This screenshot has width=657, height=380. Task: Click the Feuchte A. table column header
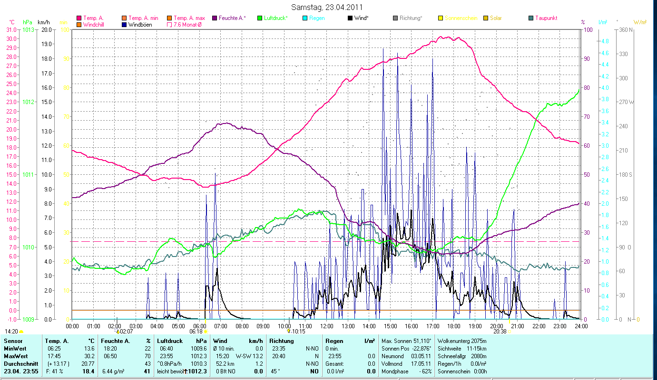(115, 341)
